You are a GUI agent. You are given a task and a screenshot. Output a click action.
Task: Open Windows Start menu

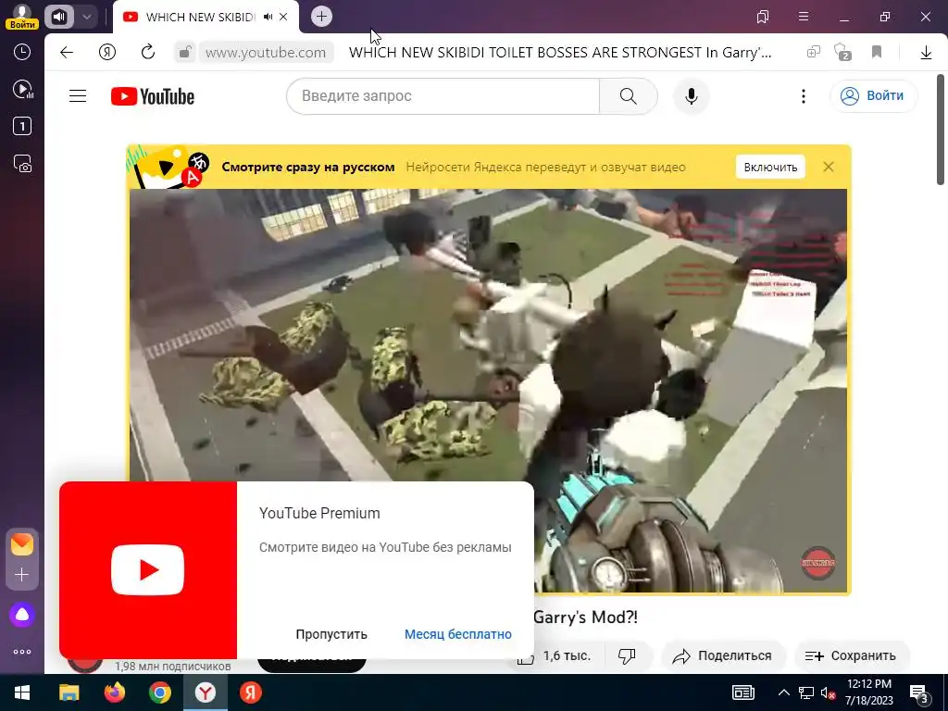22,692
